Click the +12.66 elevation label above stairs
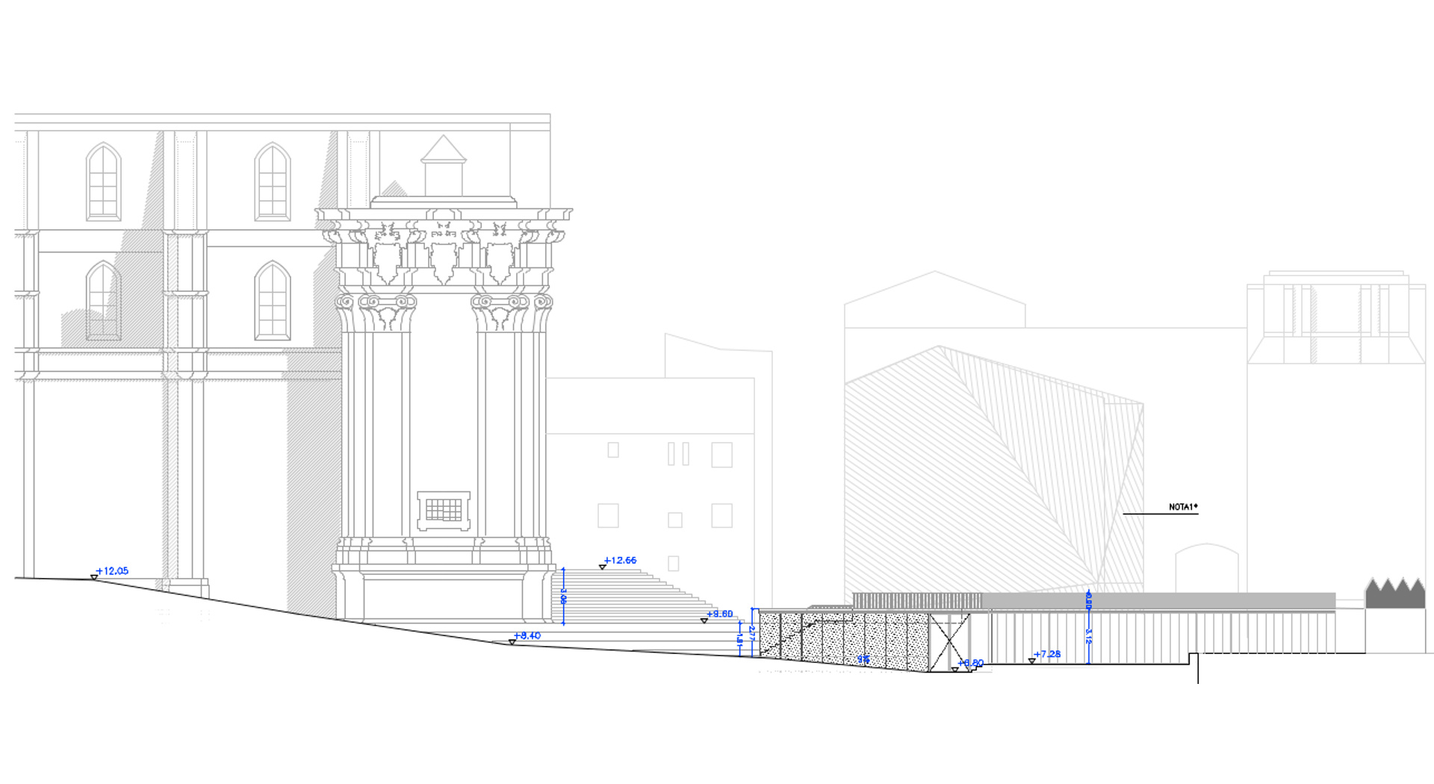 click(x=621, y=560)
